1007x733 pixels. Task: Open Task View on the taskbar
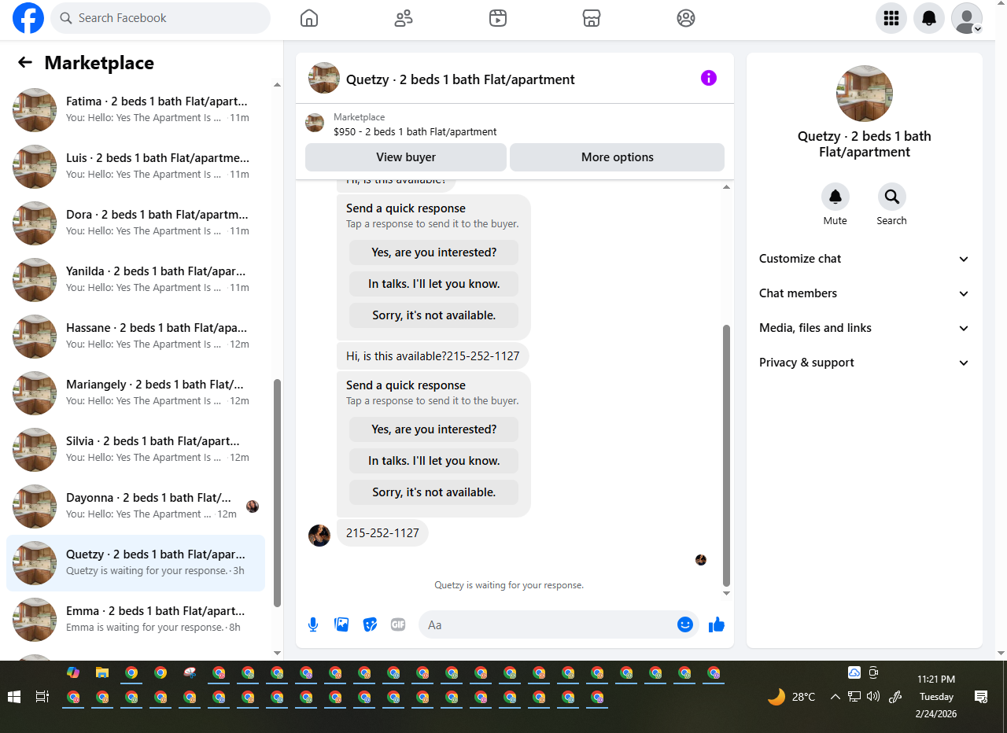coord(42,697)
